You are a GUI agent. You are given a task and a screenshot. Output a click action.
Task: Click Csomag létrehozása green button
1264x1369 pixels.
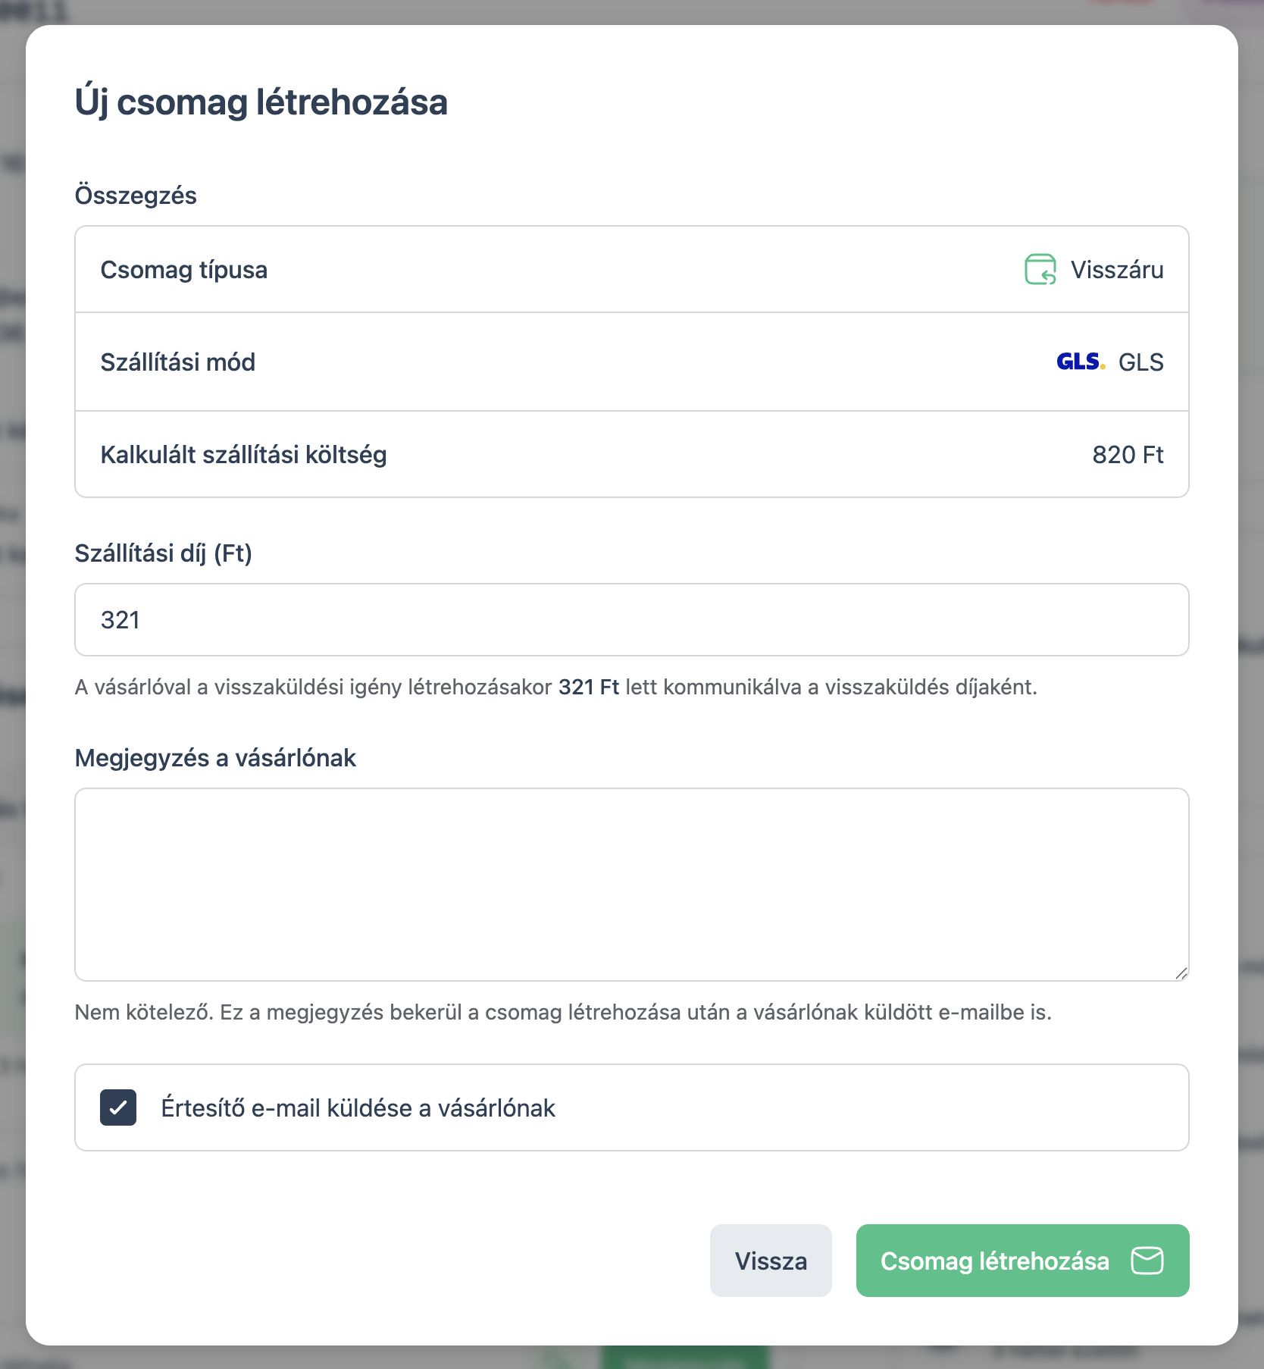coord(1022,1261)
